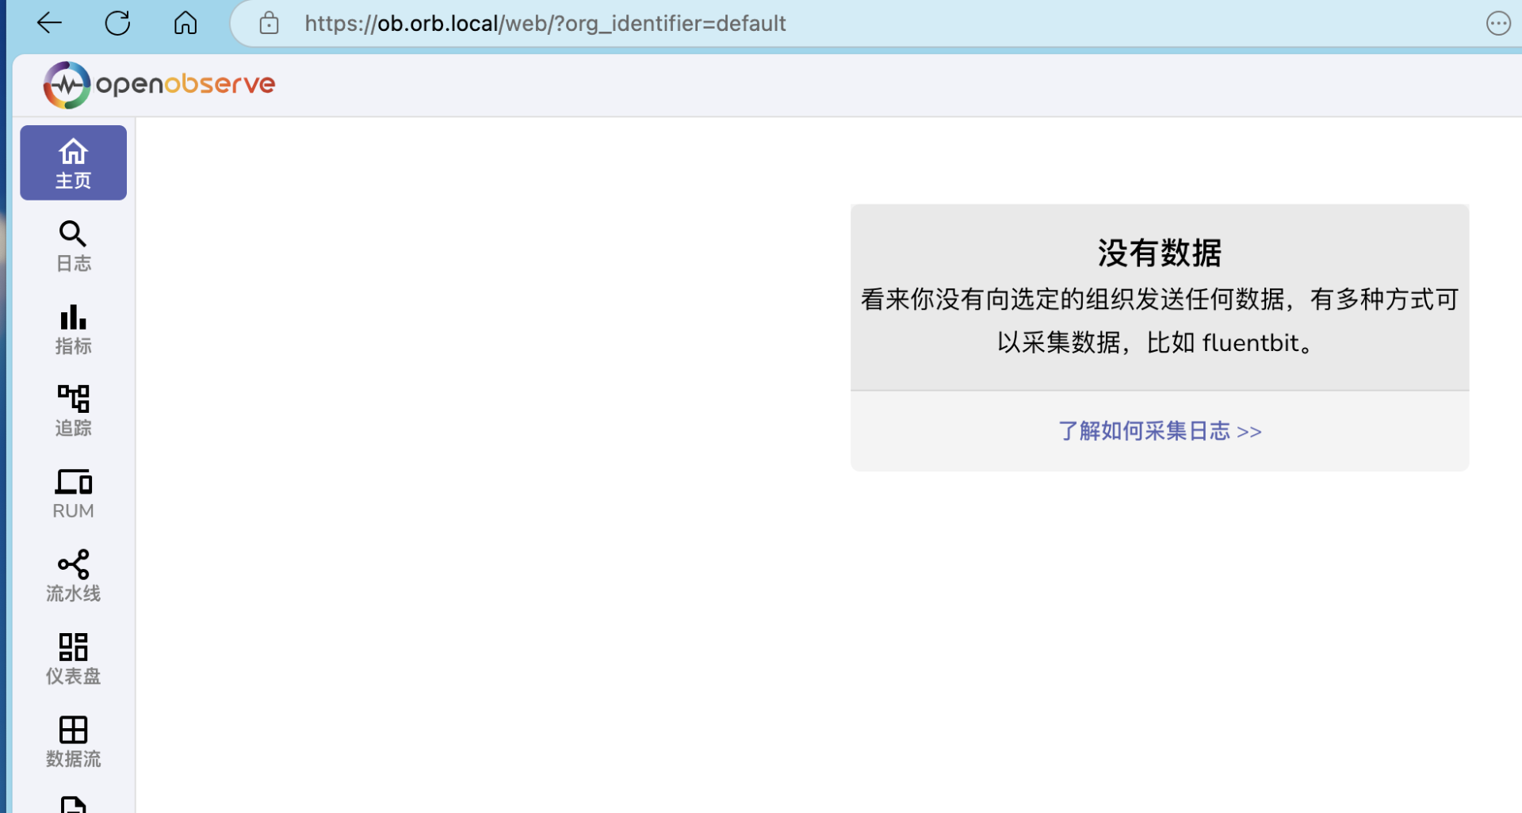Open the 仪表盘 (Dashboards) section
The width and height of the screenshot is (1522, 813).
click(x=73, y=658)
